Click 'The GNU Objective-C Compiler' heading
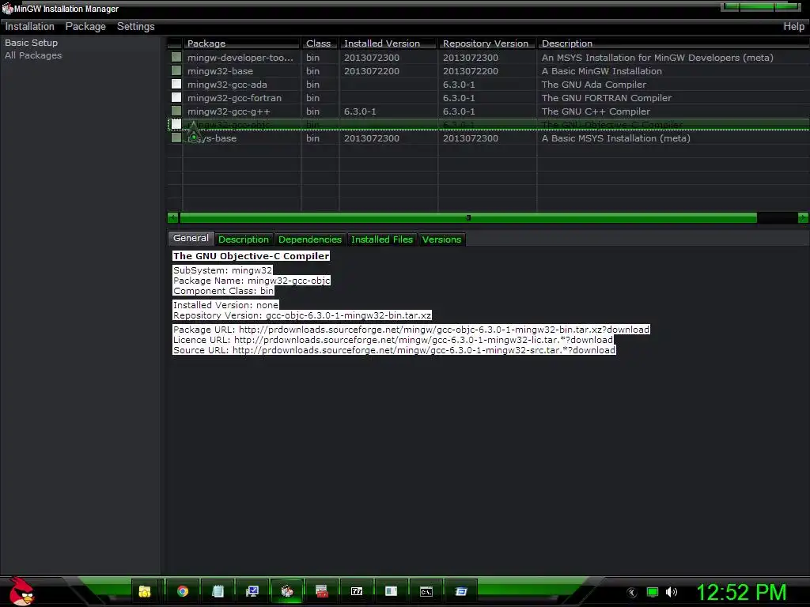This screenshot has height=607, width=810. pyautogui.click(x=251, y=256)
